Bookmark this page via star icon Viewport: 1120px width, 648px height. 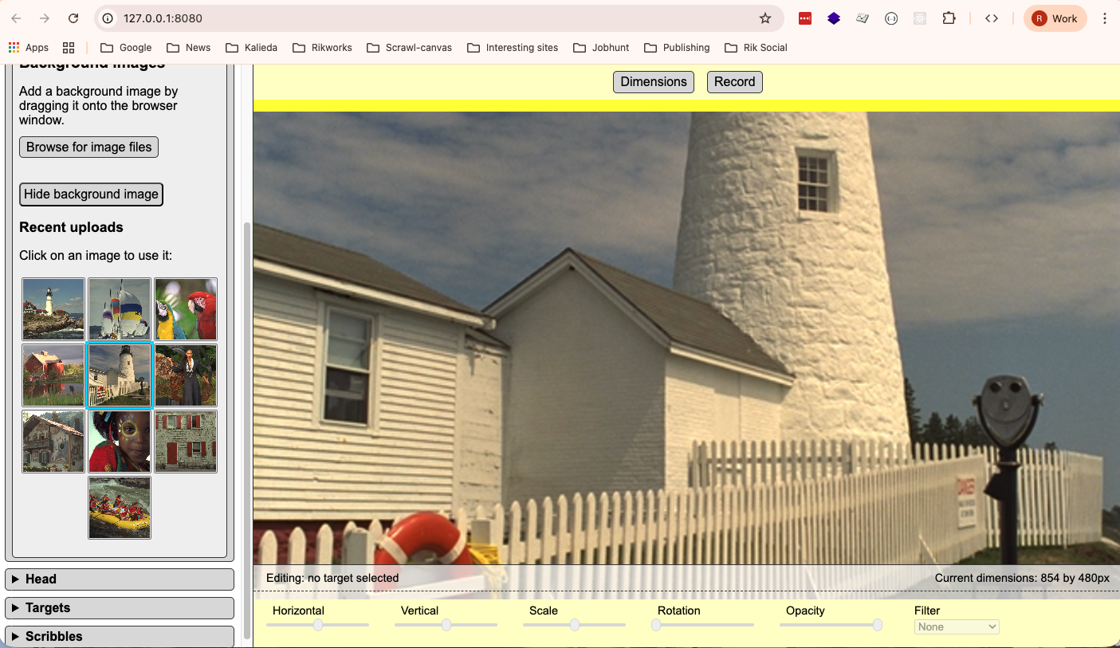tap(764, 18)
